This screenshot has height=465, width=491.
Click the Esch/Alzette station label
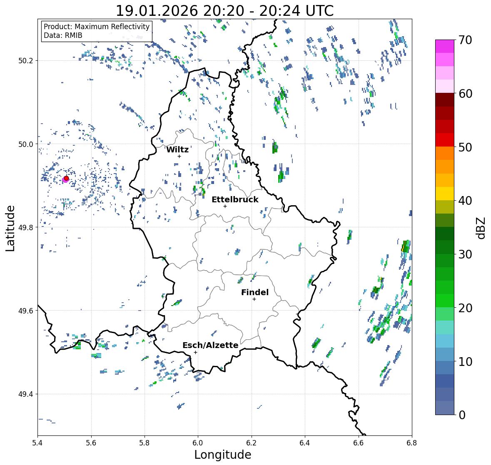pyautogui.click(x=210, y=345)
